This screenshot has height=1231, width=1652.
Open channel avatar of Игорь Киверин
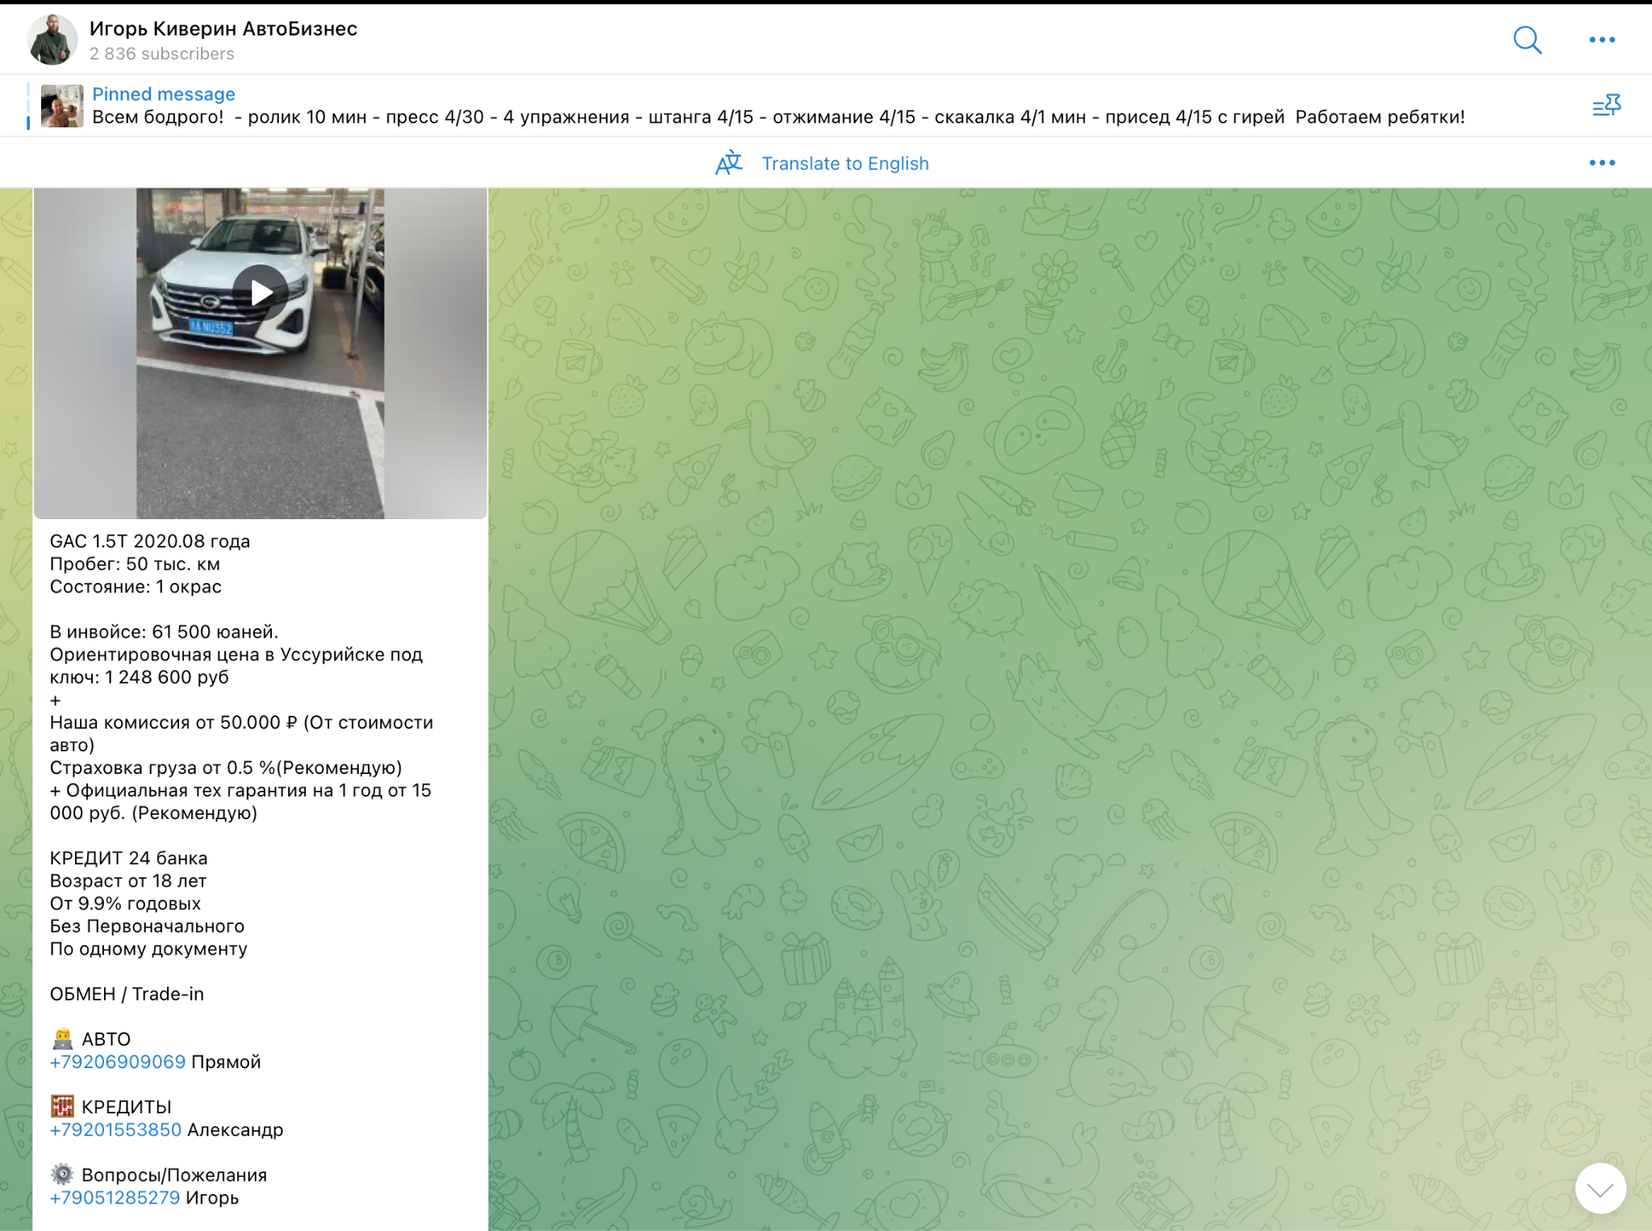[x=52, y=40]
